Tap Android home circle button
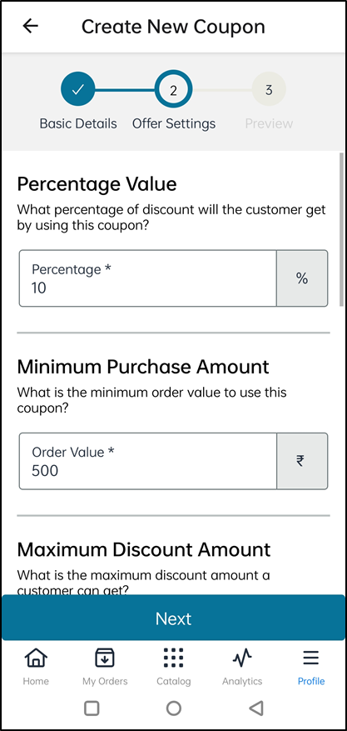The image size is (347, 731). pyautogui.click(x=173, y=708)
